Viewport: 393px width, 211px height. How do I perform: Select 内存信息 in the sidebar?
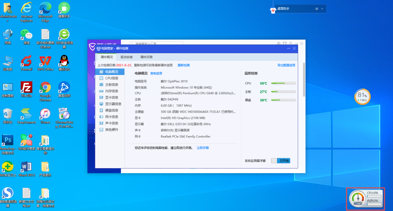111,91
